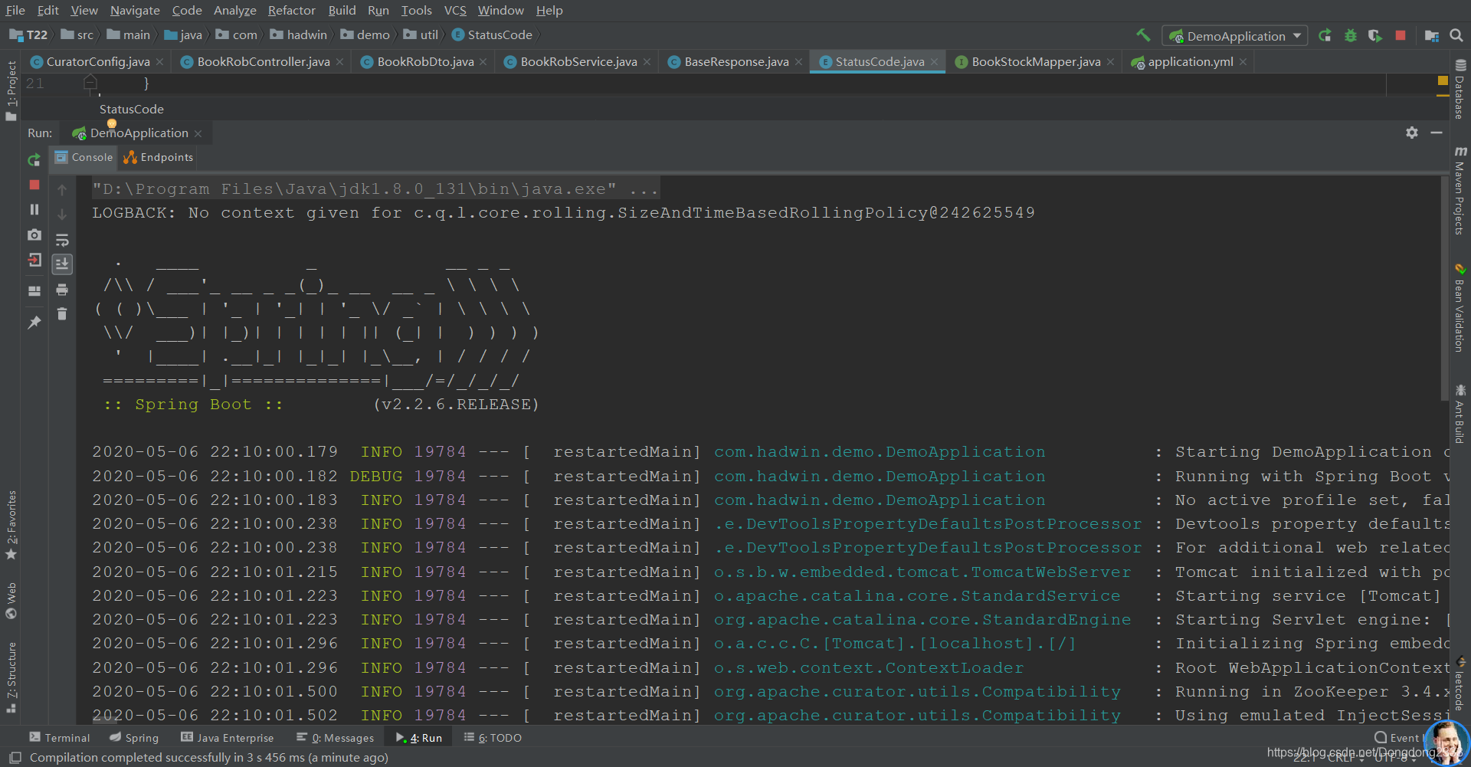Close DemoApplication run tab
This screenshot has height=767, width=1471.
point(198,133)
